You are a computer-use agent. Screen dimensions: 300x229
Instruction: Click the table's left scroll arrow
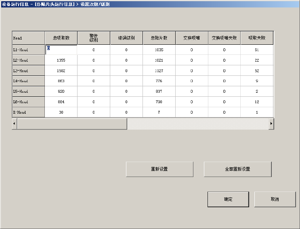coord(15,124)
